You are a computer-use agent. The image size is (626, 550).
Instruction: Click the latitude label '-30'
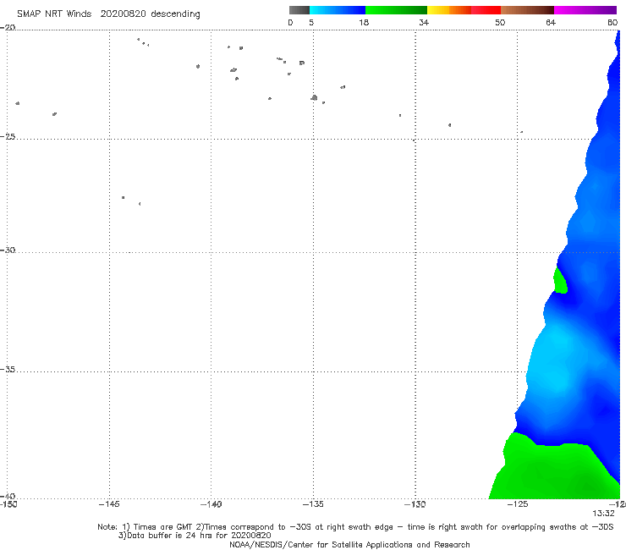(8, 250)
